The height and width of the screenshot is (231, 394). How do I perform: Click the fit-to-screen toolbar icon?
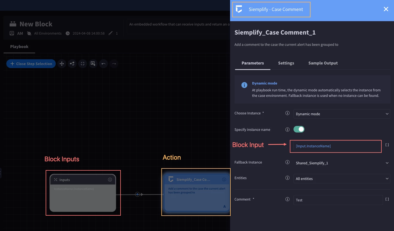(83, 64)
